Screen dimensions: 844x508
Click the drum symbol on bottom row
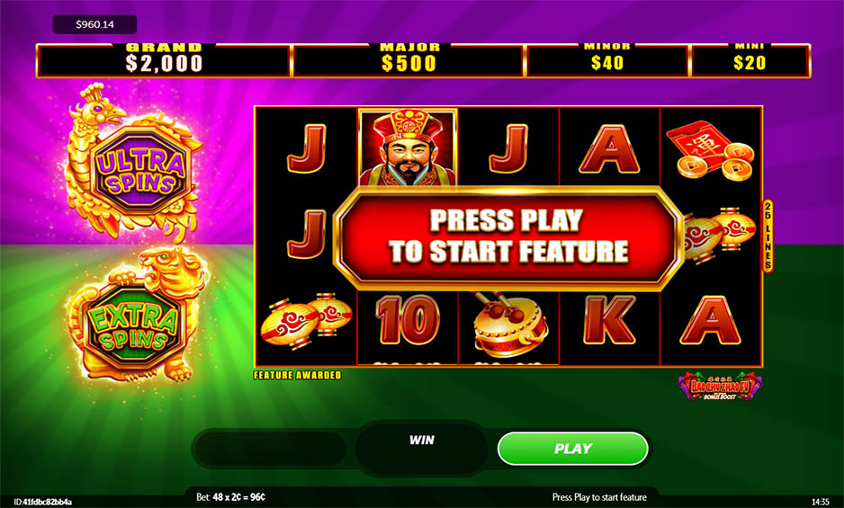click(x=508, y=324)
